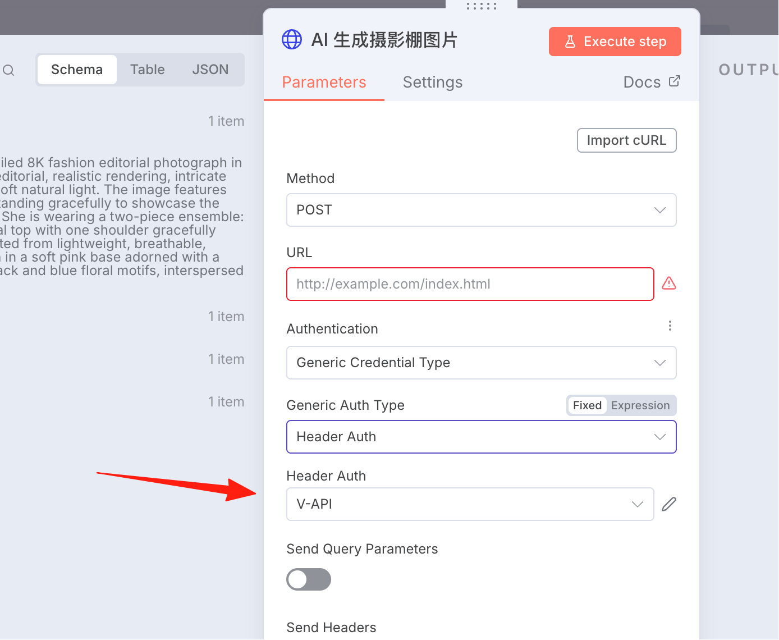Select Fixed mode for Generic Auth Type
The height and width of the screenshot is (640, 779).
tap(587, 405)
